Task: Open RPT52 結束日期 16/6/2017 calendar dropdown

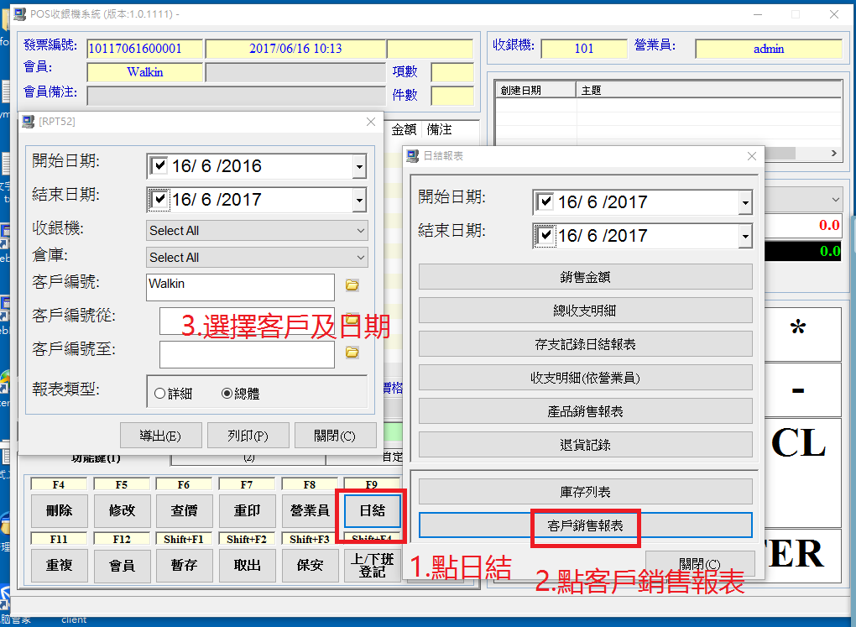Action: [x=359, y=201]
